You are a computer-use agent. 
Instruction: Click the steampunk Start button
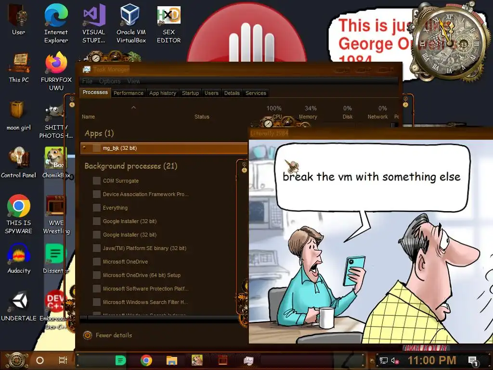(x=16, y=360)
